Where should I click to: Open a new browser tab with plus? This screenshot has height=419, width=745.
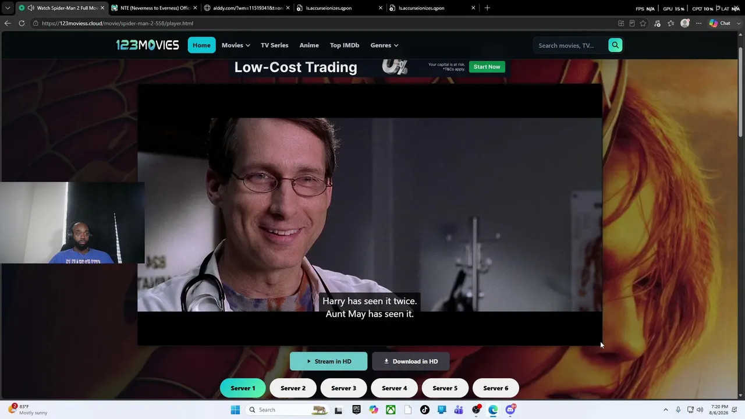487,8
